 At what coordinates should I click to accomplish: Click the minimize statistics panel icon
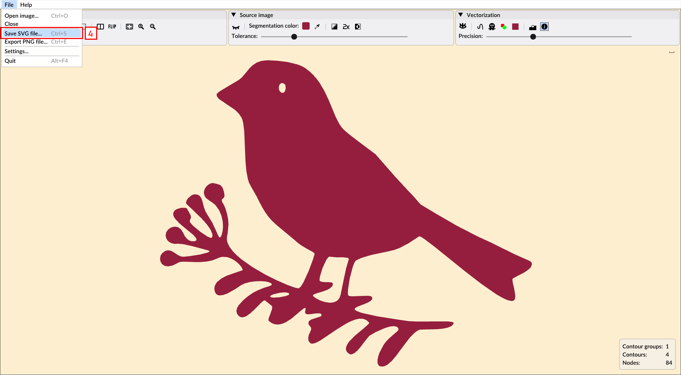point(671,52)
